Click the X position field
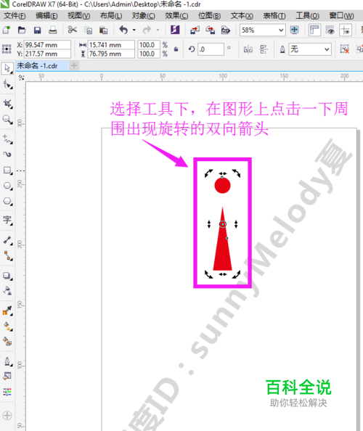The width and height of the screenshot is (363, 431). pos(47,45)
